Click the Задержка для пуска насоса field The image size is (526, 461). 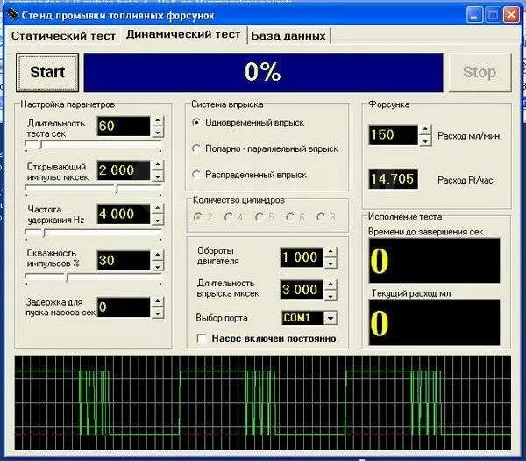coord(124,307)
